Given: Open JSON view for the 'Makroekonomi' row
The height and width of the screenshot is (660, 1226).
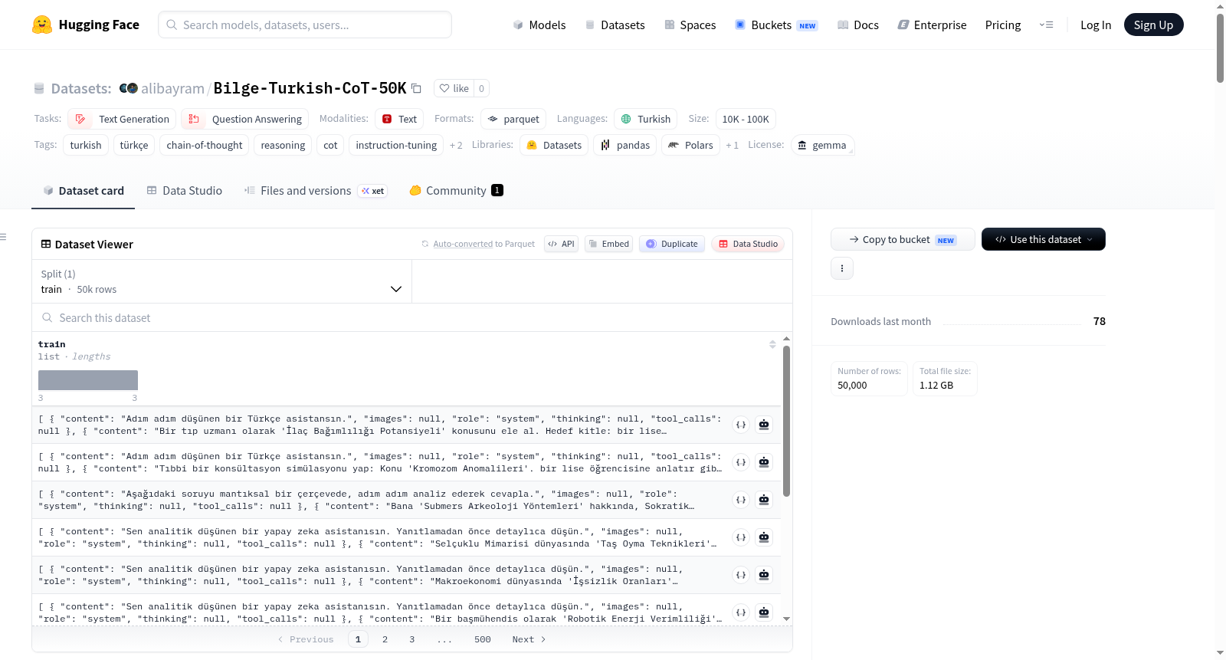Looking at the screenshot, I should click(741, 575).
